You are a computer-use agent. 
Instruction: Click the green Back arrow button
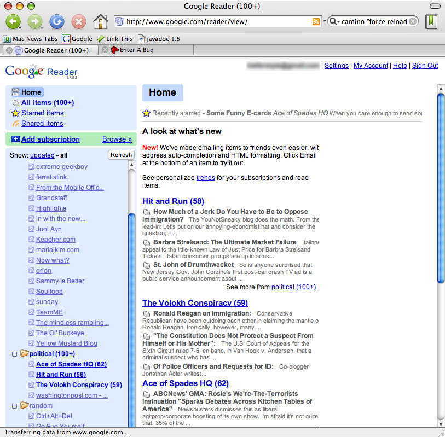click(12, 22)
